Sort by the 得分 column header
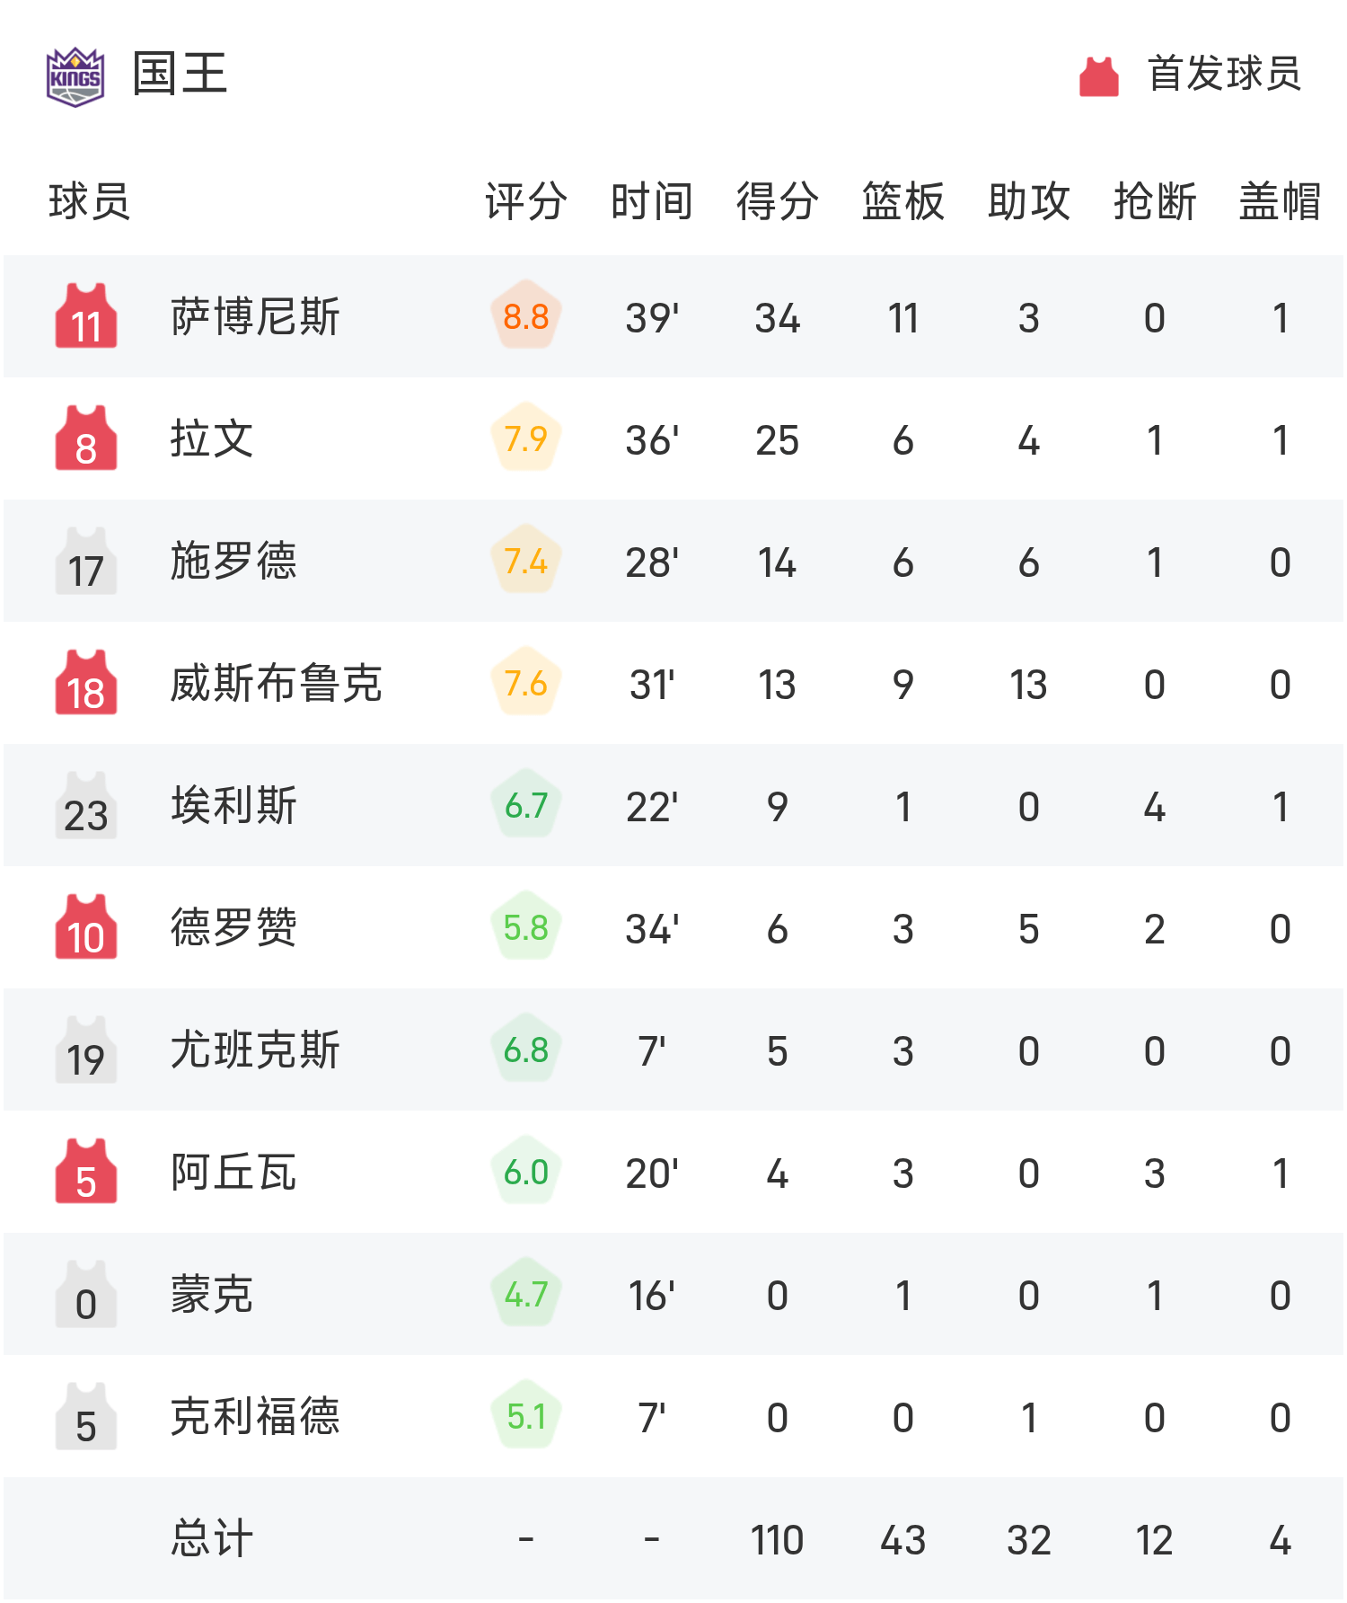 pyautogui.click(x=777, y=201)
